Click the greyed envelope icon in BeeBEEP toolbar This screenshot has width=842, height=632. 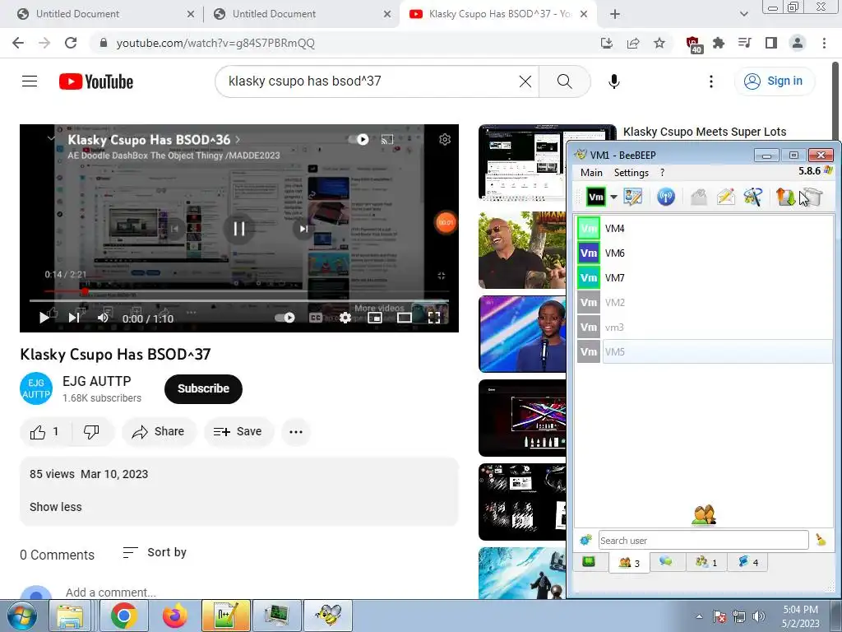[698, 197]
